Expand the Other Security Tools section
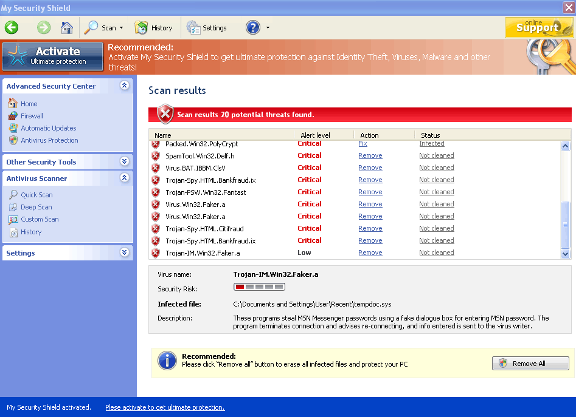576x417 pixels. tap(125, 161)
